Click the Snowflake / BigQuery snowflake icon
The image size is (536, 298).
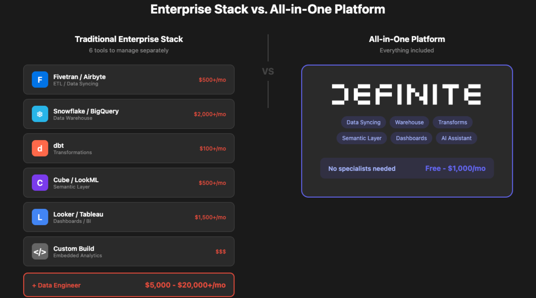pyautogui.click(x=40, y=114)
